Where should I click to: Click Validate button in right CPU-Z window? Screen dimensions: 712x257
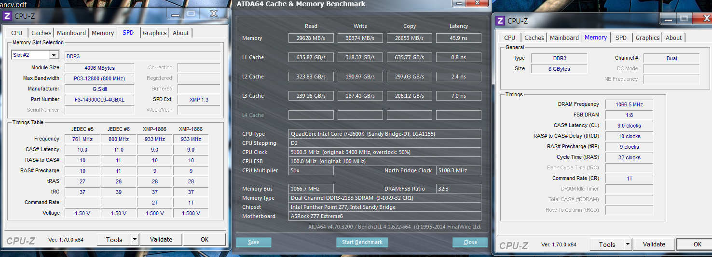tap(654, 244)
